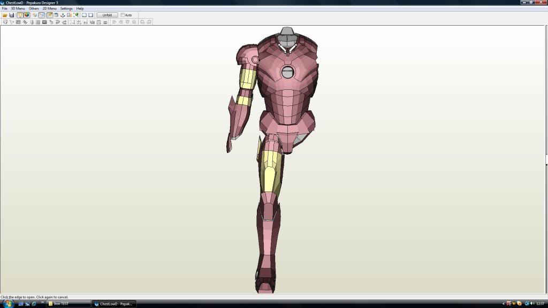
Task: Click the network tray icon
Action: tap(527, 304)
